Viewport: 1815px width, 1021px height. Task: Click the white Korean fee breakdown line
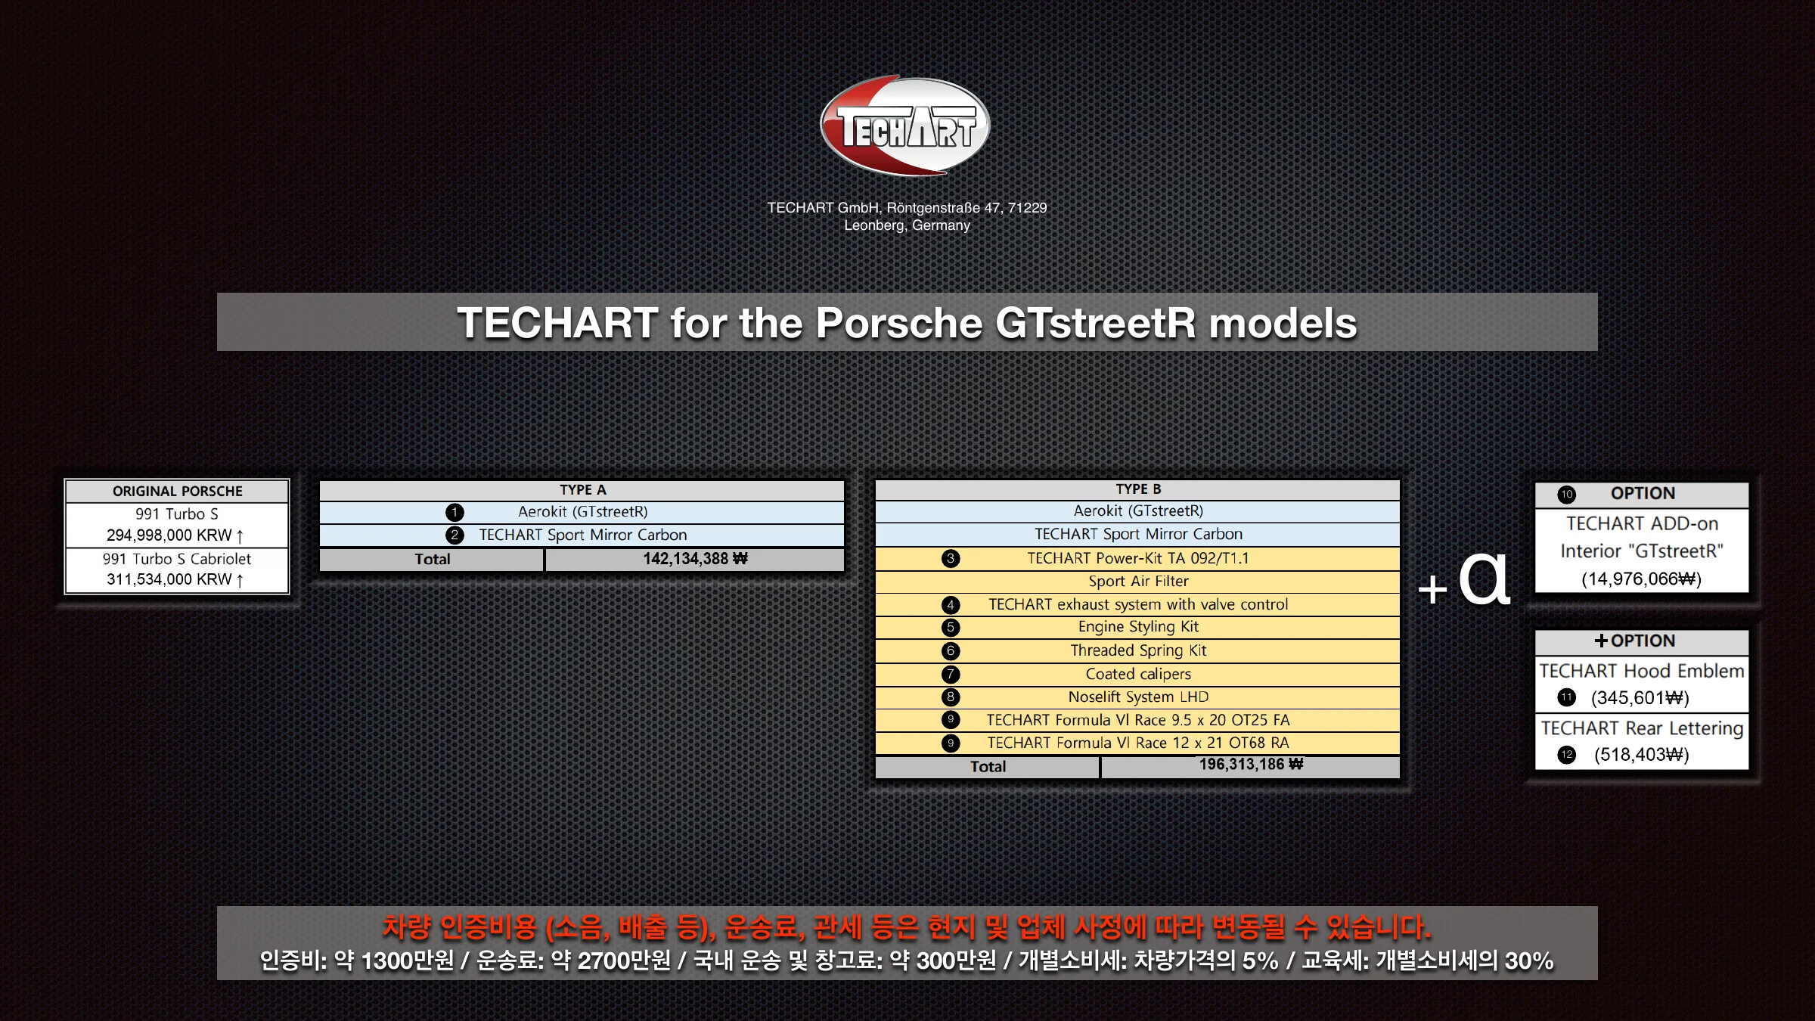pos(907,960)
